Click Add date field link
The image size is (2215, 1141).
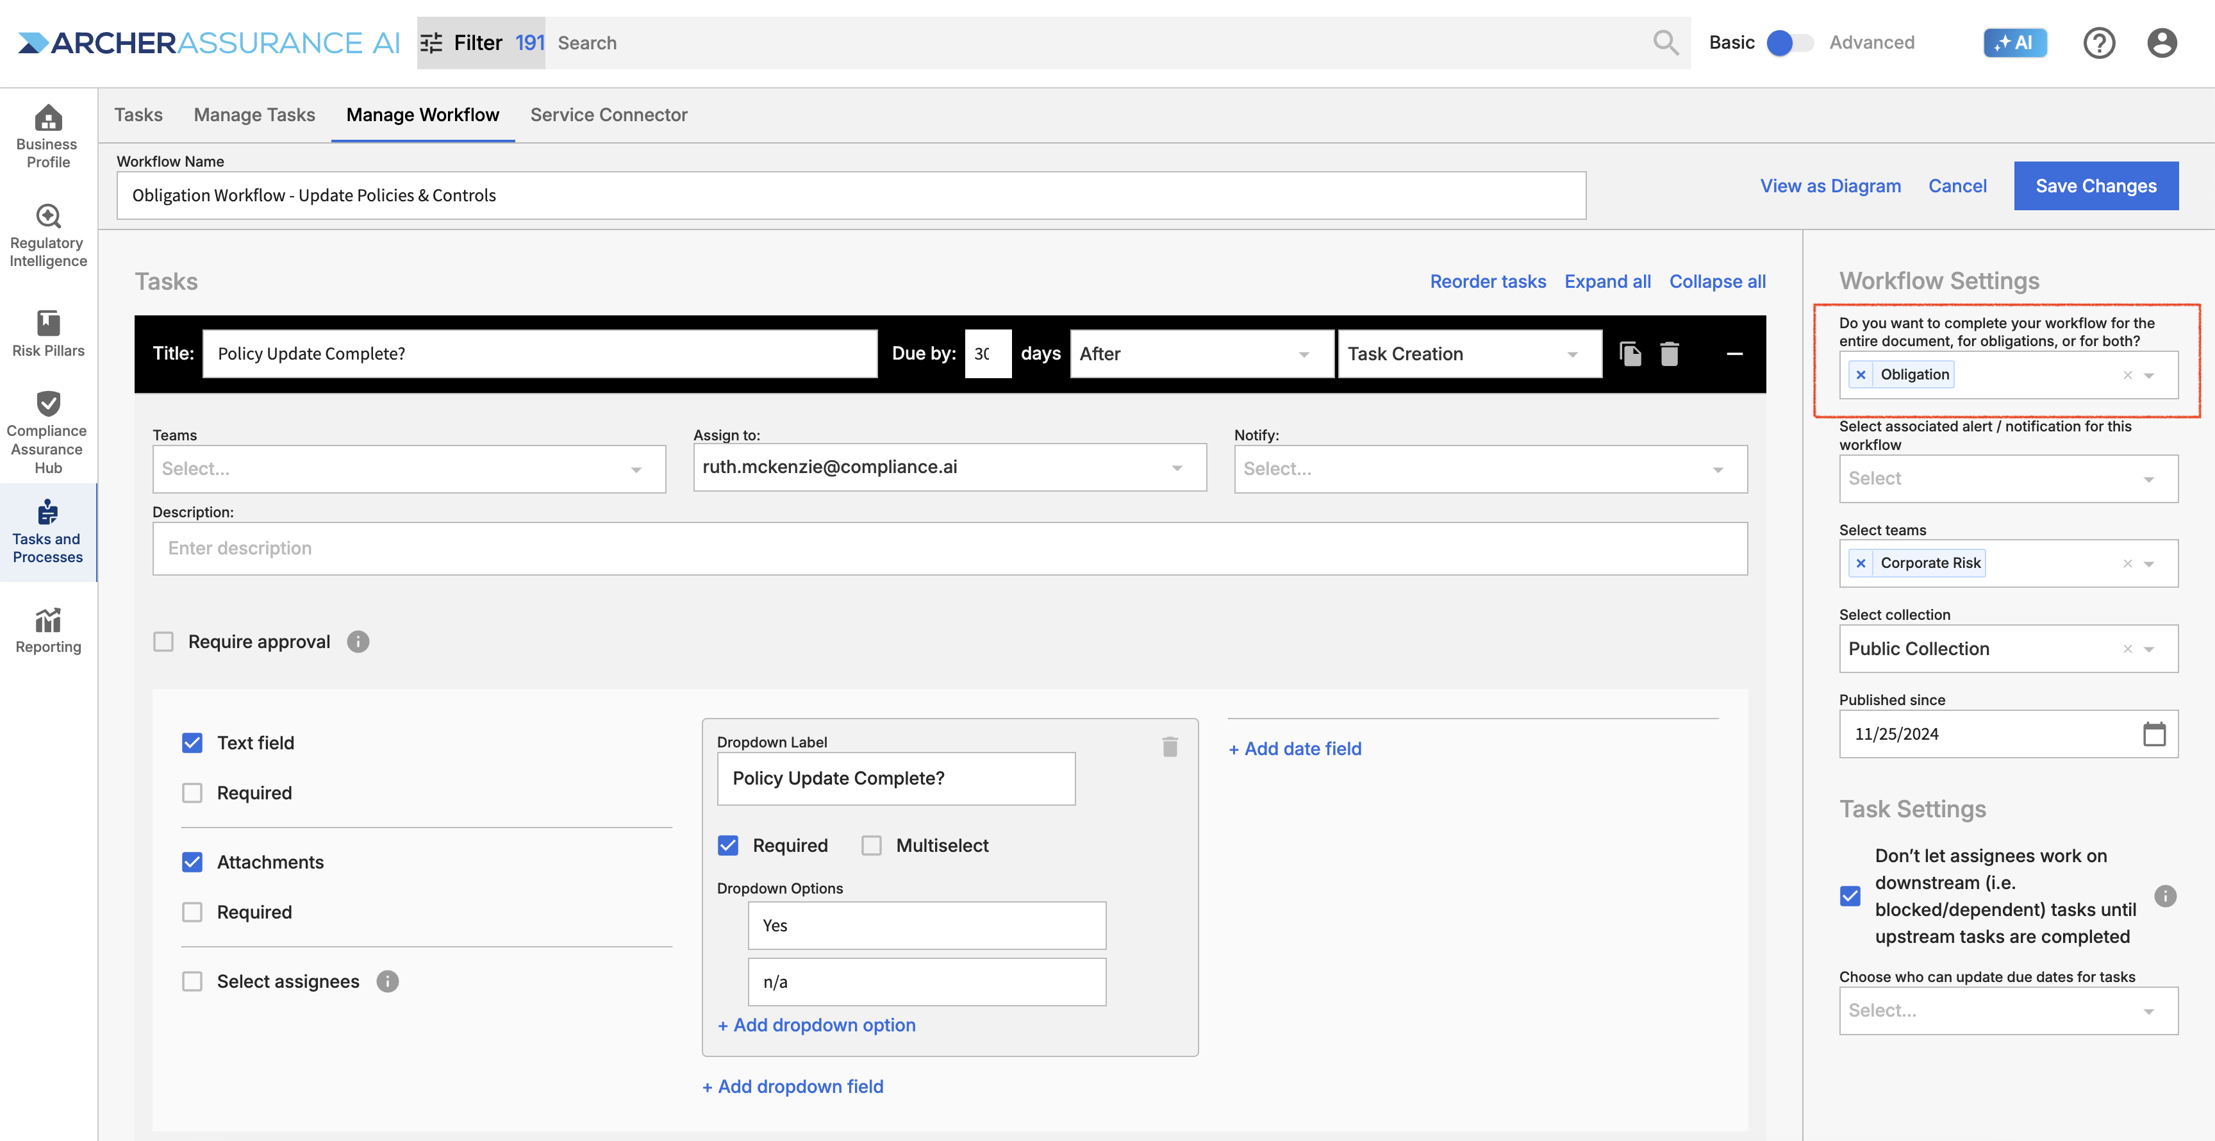[x=1295, y=748]
